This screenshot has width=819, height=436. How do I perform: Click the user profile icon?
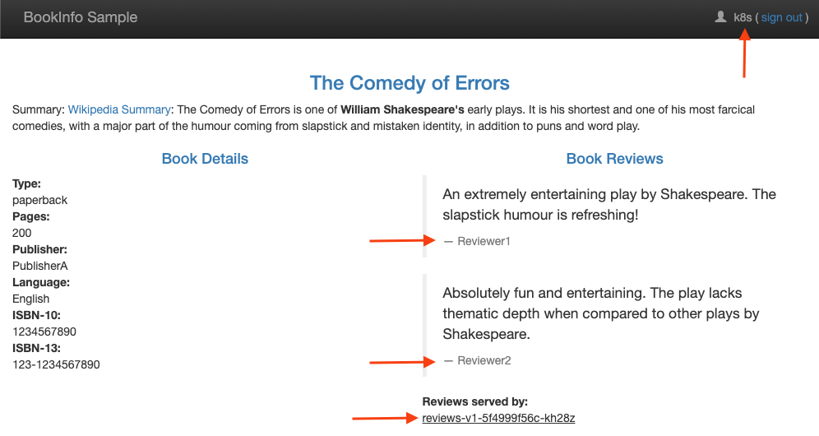(721, 17)
